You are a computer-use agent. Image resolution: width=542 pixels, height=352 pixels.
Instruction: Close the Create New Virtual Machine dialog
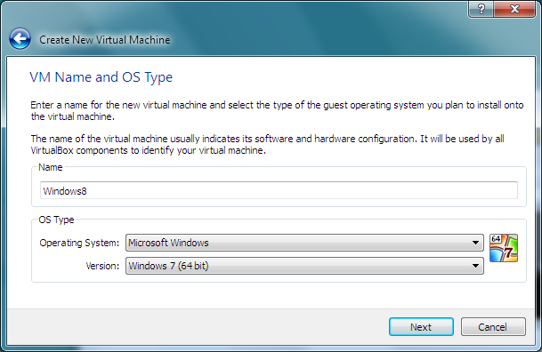click(x=514, y=9)
